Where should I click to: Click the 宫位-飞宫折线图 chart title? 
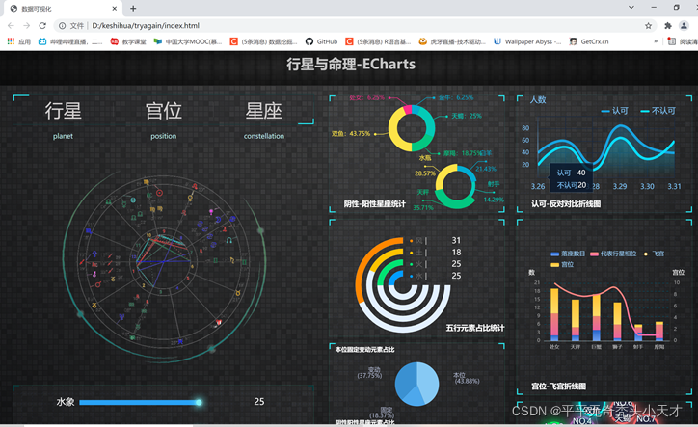[558, 387]
